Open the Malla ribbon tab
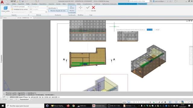Image resolution: width=193 pixels, height=108 pixels. (x=28, y=4)
